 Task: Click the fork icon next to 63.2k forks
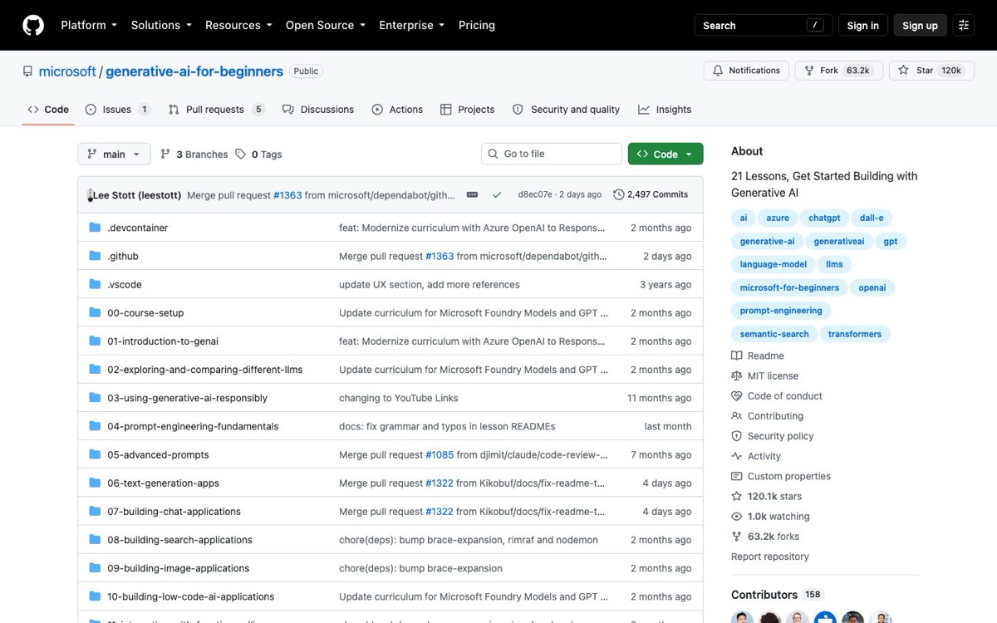[x=736, y=537]
